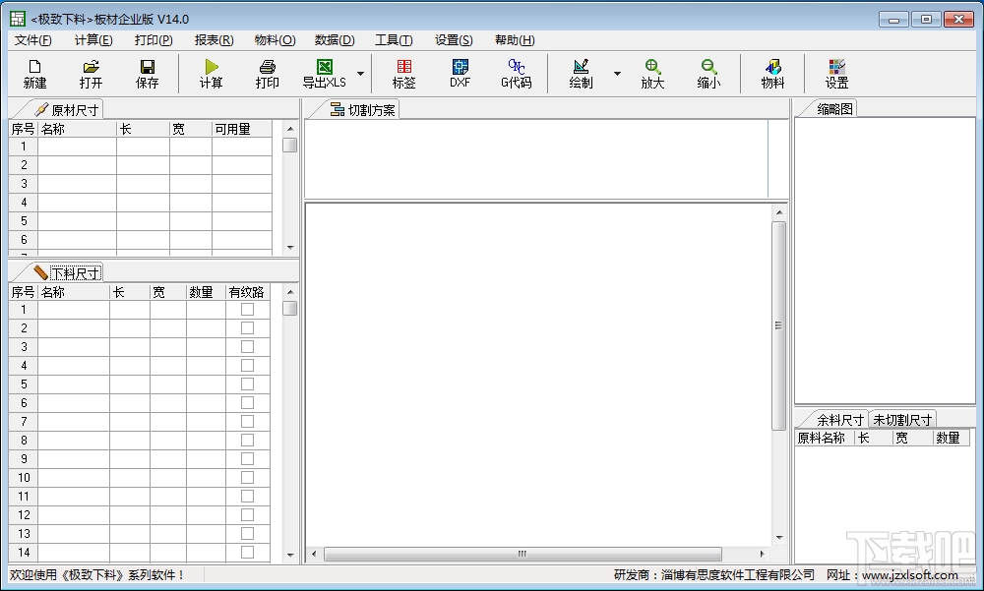
Task: Open the 工具(T) menu
Action: point(395,40)
